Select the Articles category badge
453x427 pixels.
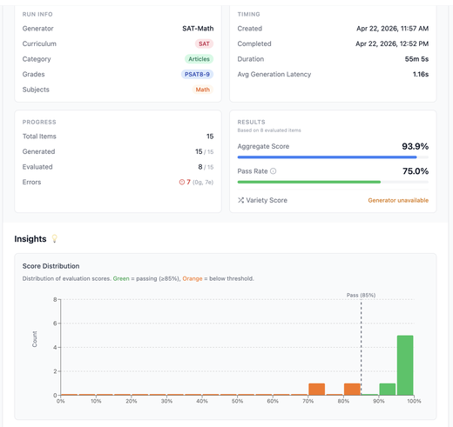(x=199, y=59)
